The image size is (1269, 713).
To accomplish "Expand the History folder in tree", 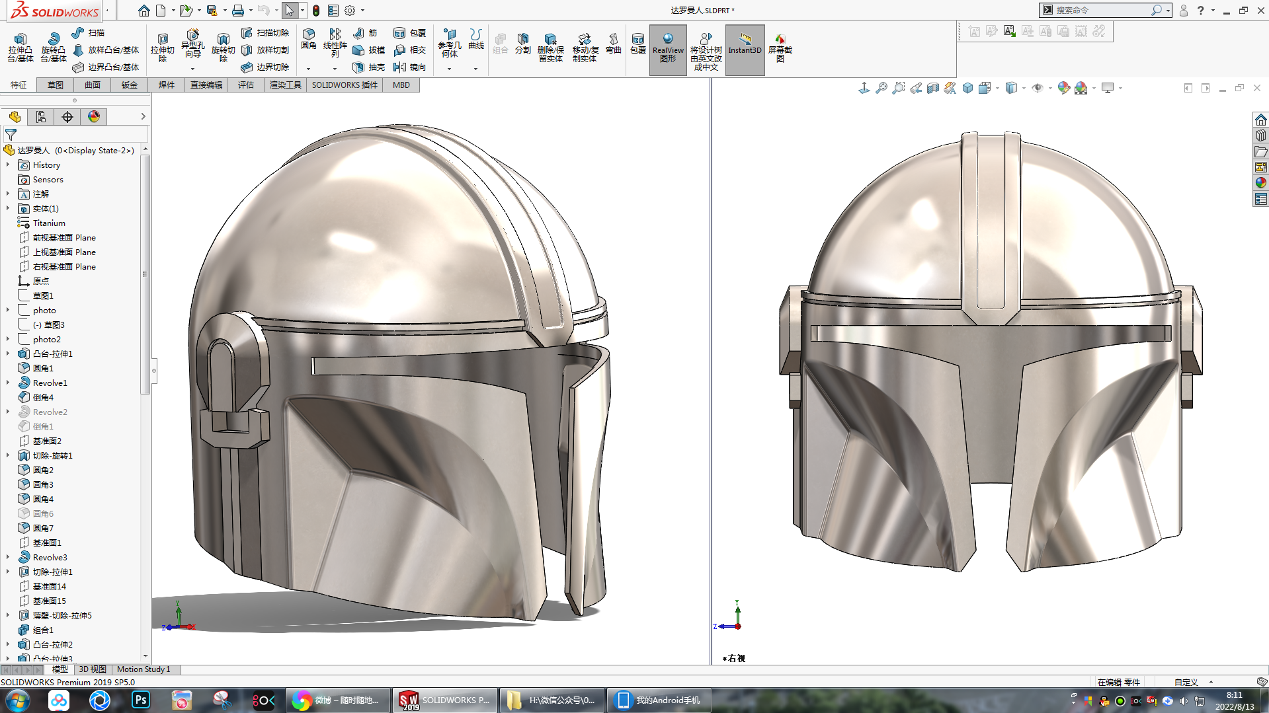I will click(8, 165).
